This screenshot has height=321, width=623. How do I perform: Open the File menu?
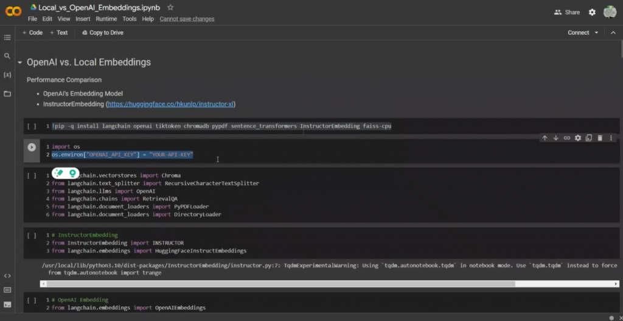click(x=32, y=19)
